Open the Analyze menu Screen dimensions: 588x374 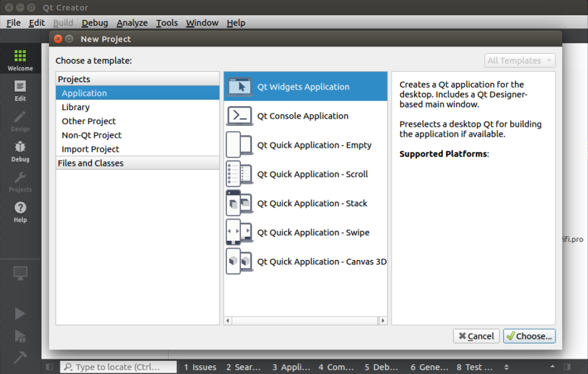132,23
